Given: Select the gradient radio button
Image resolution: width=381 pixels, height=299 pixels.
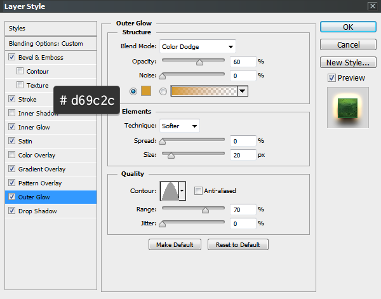Looking at the screenshot, I should coord(163,91).
